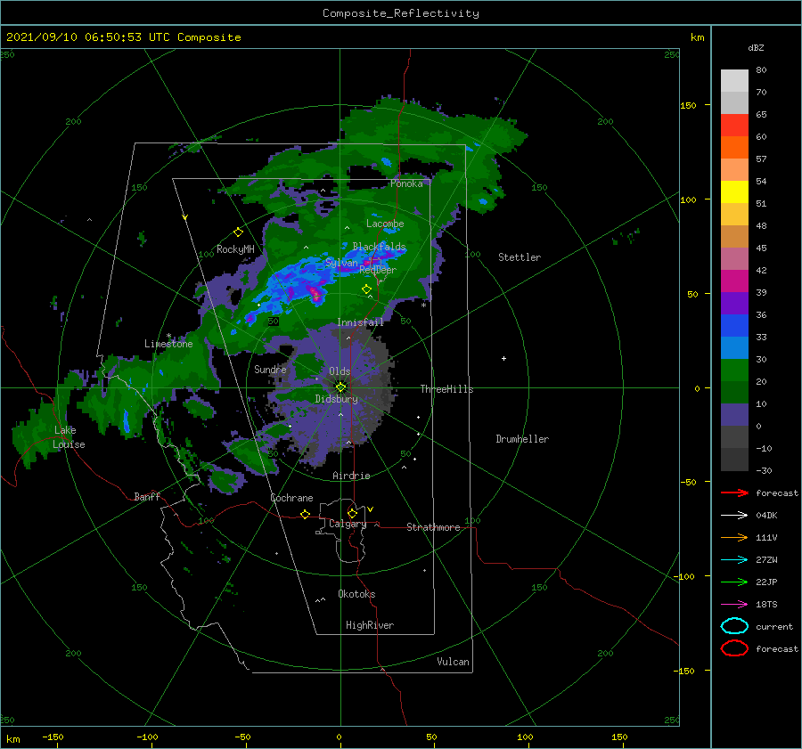Click the Olds city label
This screenshot has height=749, width=802.
click(340, 371)
